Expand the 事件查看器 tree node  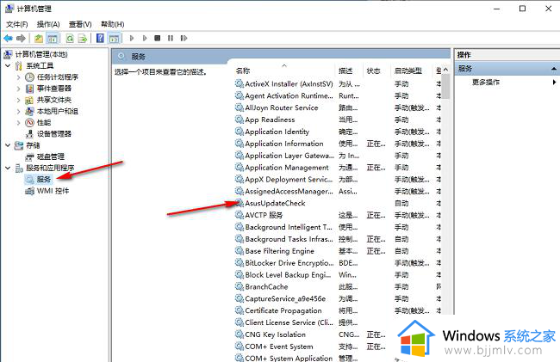click(x=18, y=89)
